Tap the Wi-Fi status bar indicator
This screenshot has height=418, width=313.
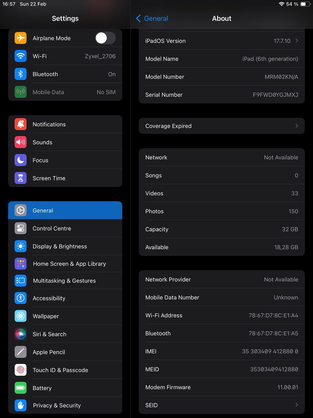tap(281, 4)
